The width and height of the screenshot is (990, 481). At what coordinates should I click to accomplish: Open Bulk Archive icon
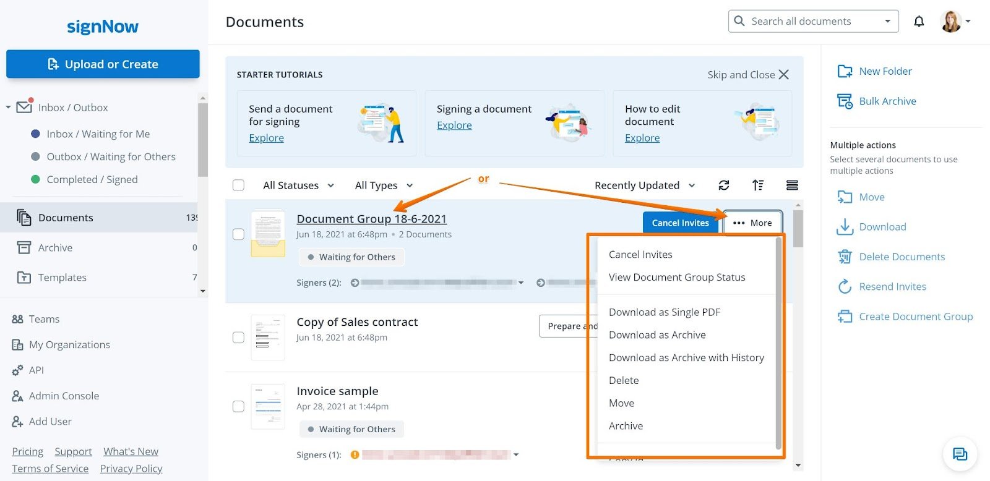click(x=845, y=101)
